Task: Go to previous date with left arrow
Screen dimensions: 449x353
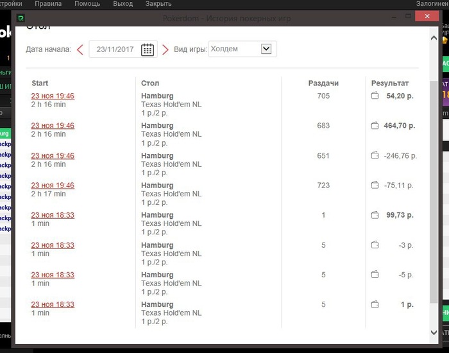Action: 80,49
